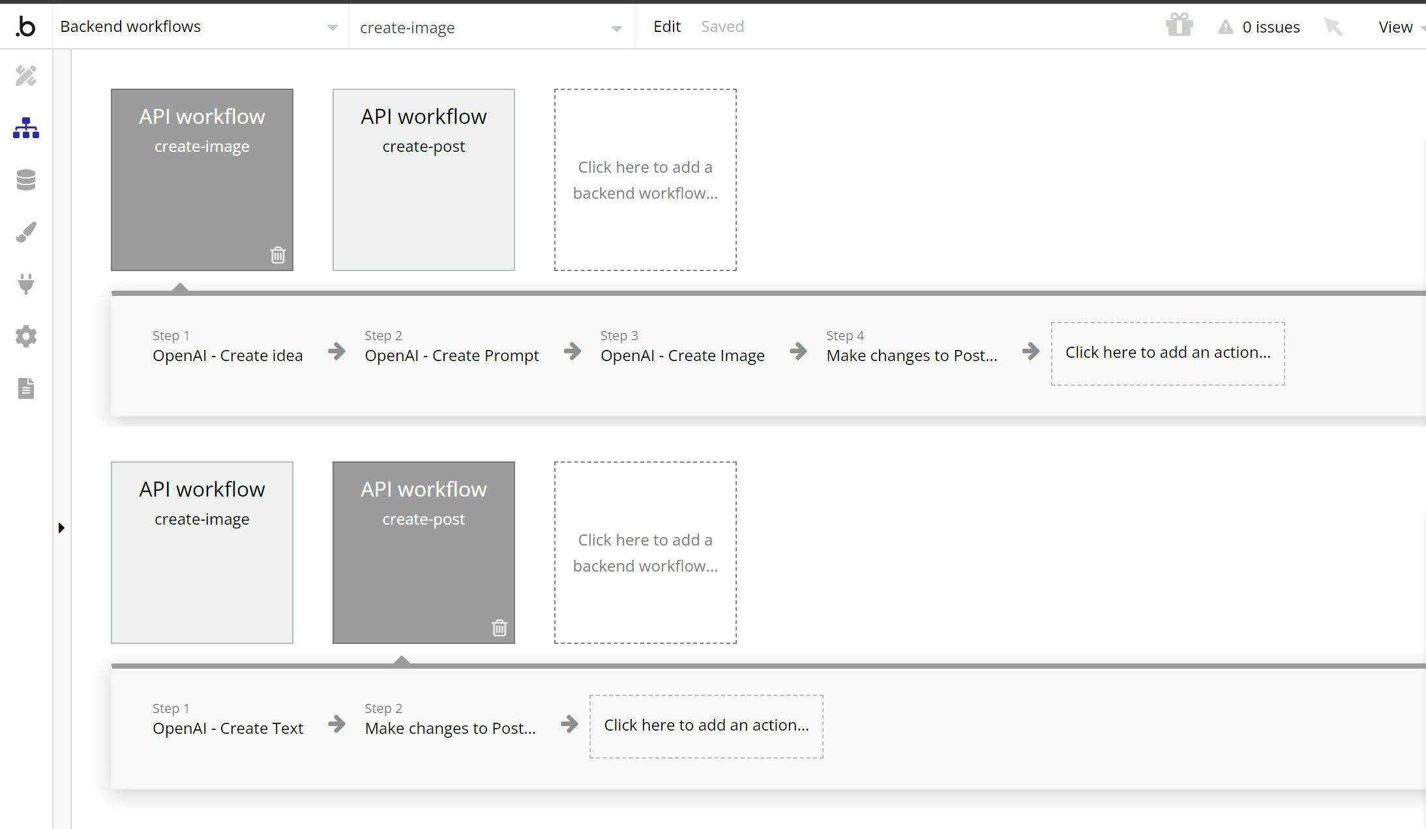Click trash icon on create-post workflow
1426x829 pixels.
coord(499,628)
